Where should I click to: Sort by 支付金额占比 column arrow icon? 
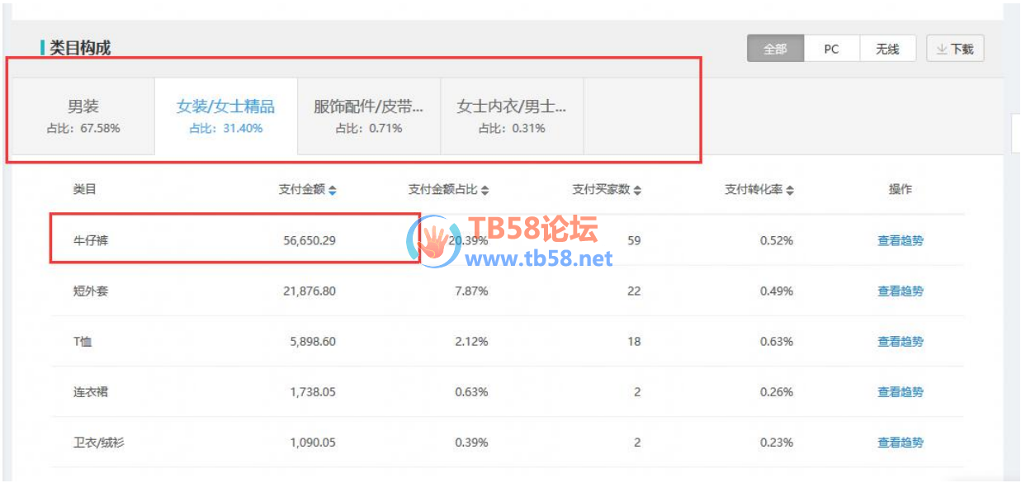tap(485, 191)
